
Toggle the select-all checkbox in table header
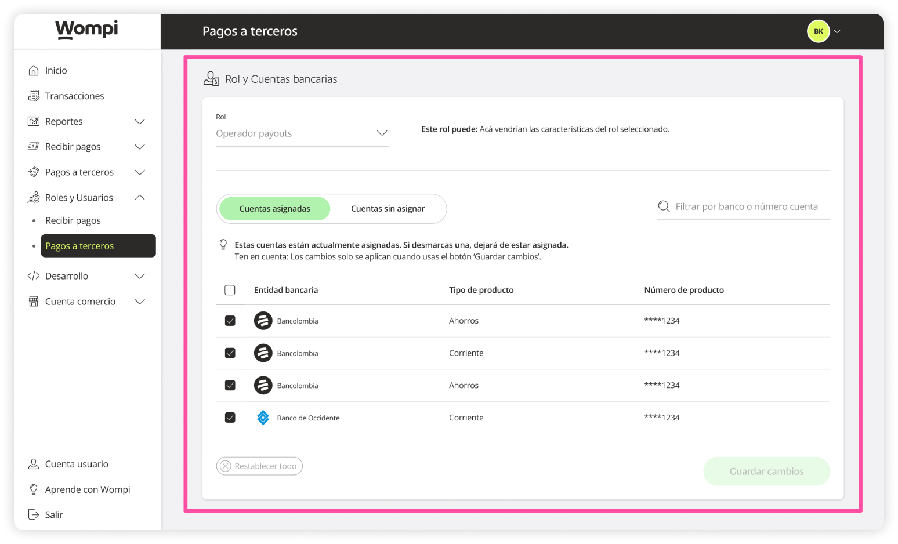[230, 290]
